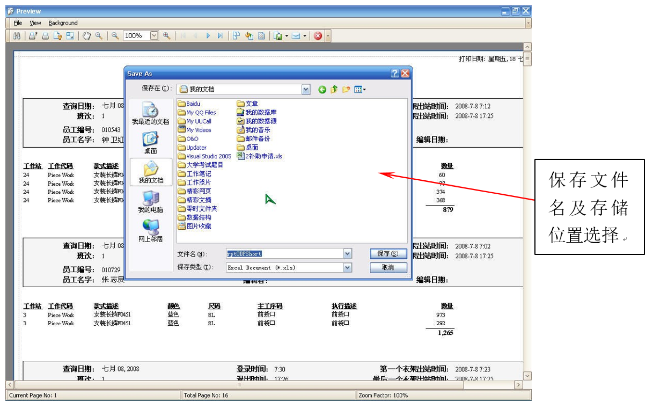Click the print icon in toolbar
653x409 pixels.
click(x=45, y=36)
